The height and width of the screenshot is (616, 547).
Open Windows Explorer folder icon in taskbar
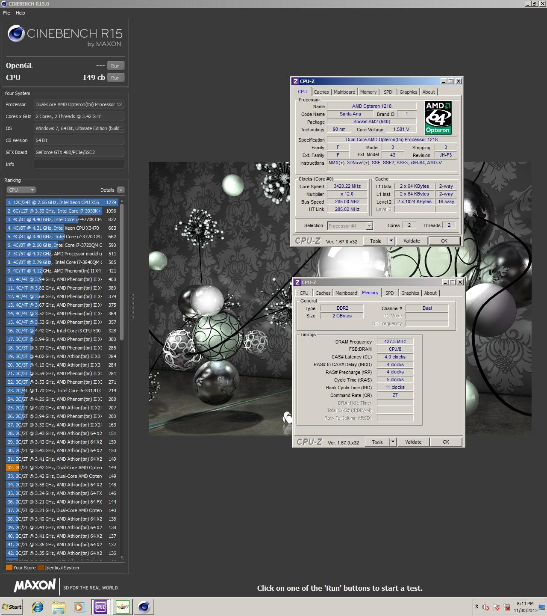point(59,607)
